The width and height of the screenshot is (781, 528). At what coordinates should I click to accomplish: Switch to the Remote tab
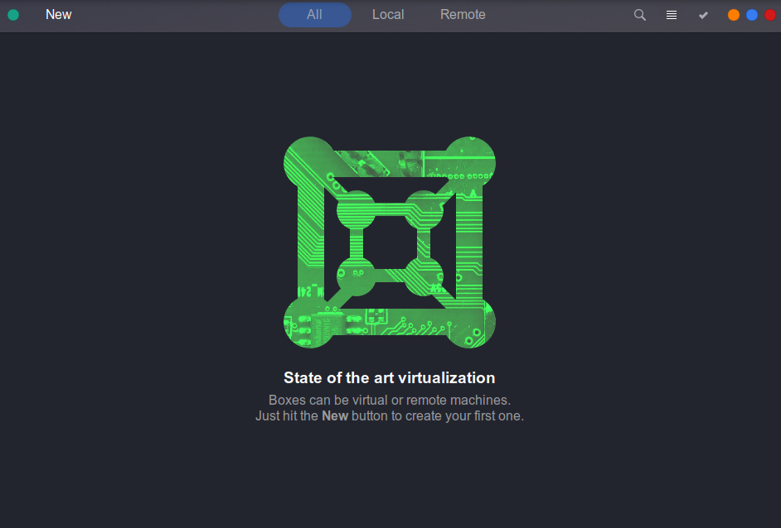(x=463, y=15)
